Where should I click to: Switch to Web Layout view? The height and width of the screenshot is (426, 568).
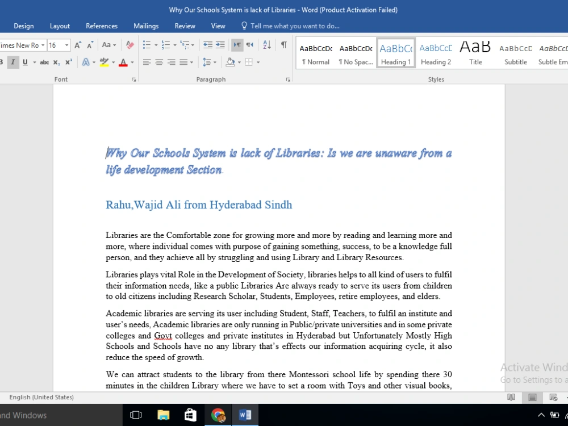pyautogui.click(x=553, y=398)
